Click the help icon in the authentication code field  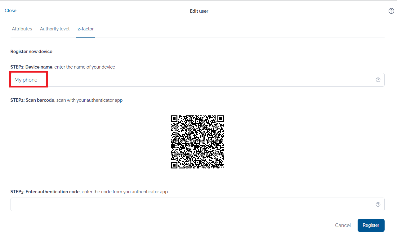click(x=378, y=204)
